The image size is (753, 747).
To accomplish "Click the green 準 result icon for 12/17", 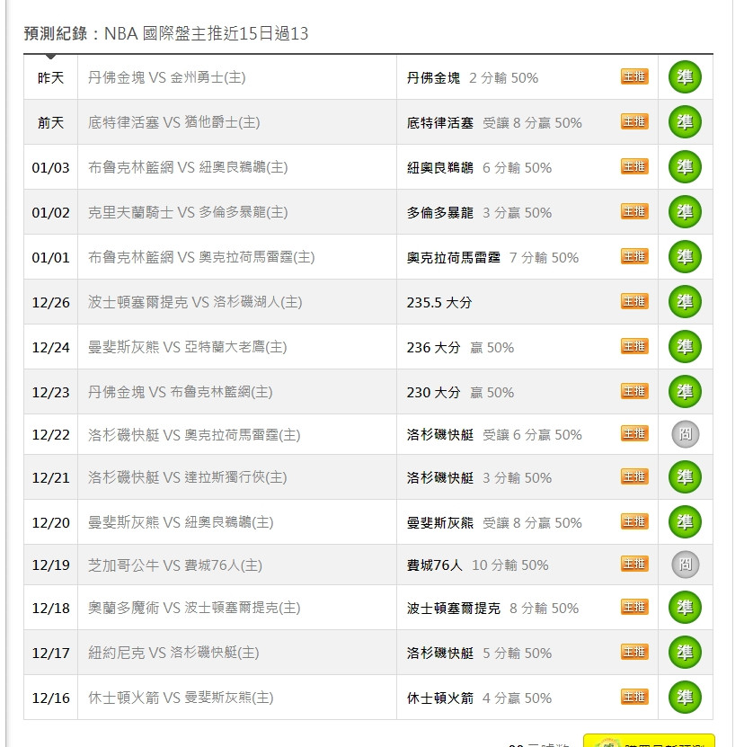I will (685, 653).
